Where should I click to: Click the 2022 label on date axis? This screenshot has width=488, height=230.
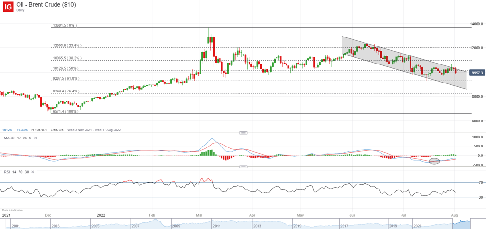click(x=101, y=215)
